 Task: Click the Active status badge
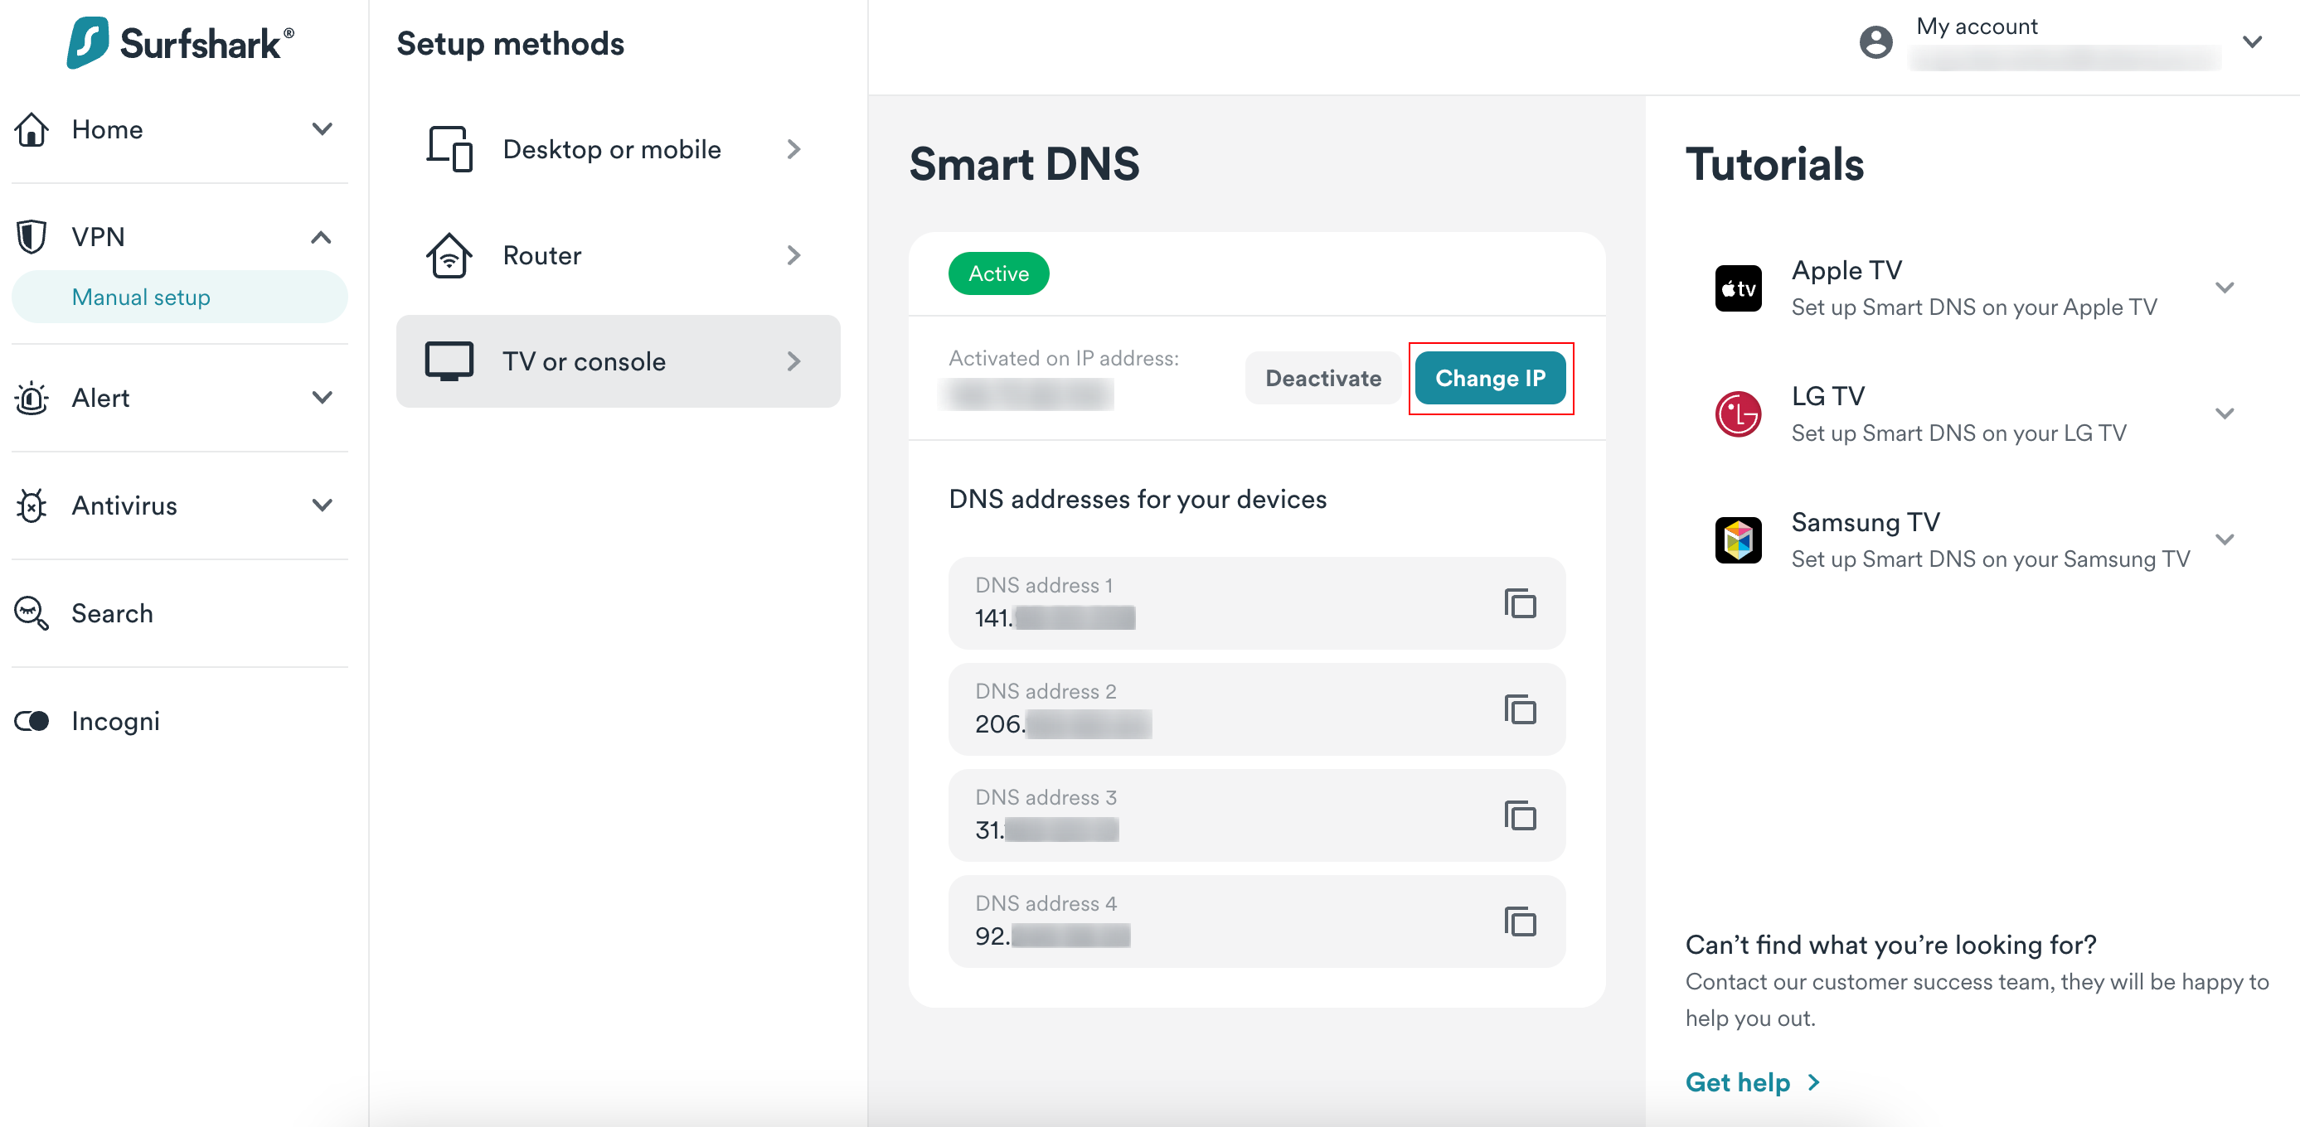point(998,273)
